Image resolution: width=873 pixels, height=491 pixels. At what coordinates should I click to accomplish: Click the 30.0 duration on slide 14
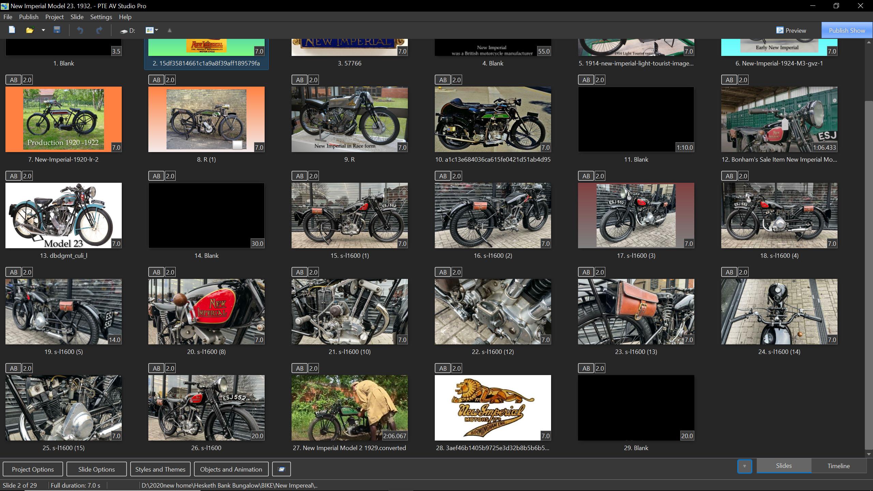[257, 244]
